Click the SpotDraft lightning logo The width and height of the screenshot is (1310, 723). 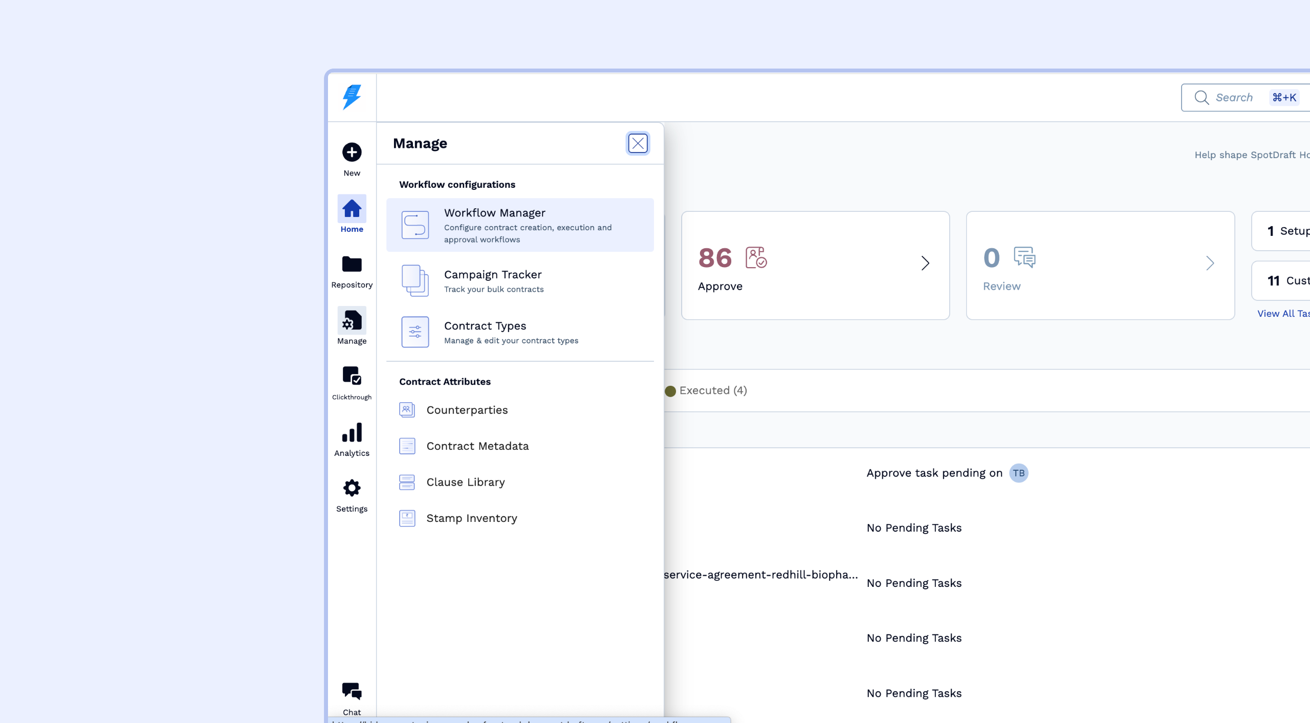[352, 97]
